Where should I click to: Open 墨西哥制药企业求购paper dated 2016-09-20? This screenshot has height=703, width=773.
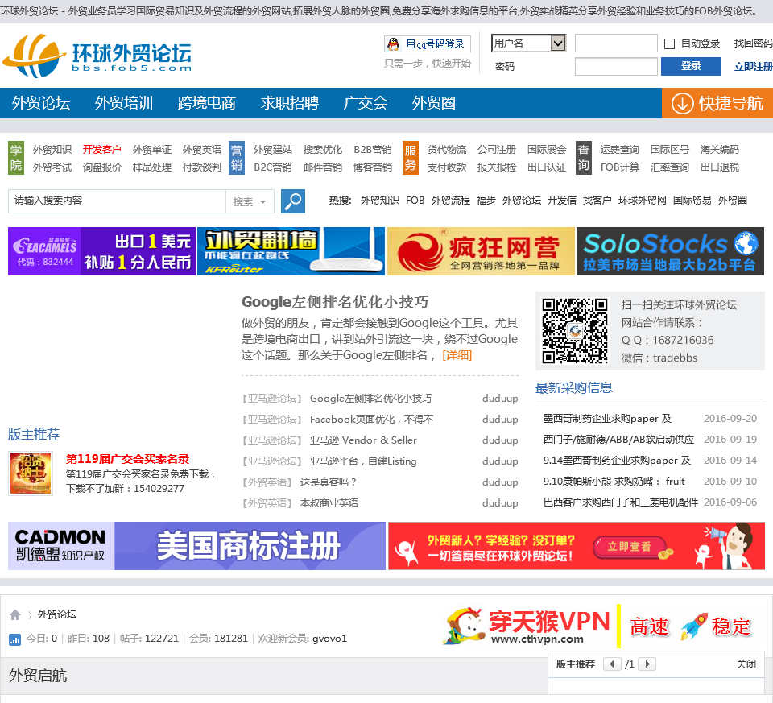pyautogui.click(x=607, y=419)
